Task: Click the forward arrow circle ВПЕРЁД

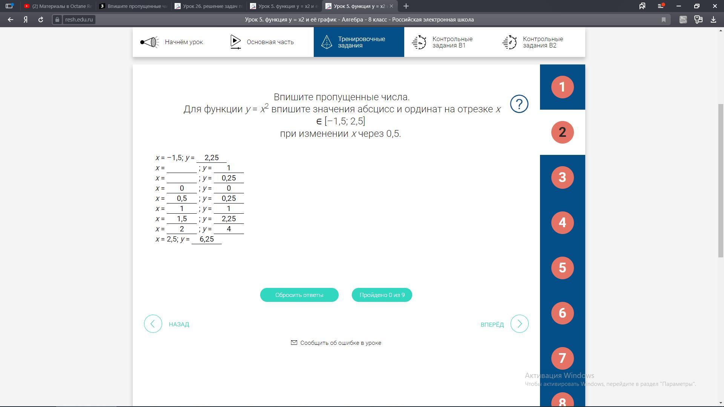Action: coord(519,324)
